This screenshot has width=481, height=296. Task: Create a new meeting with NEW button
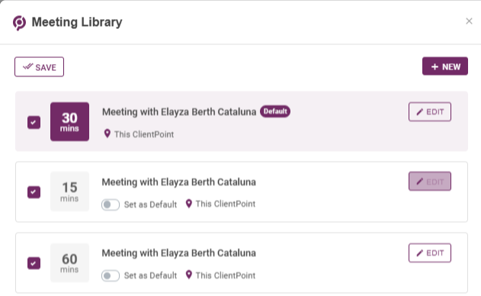(x=445, y=66)
